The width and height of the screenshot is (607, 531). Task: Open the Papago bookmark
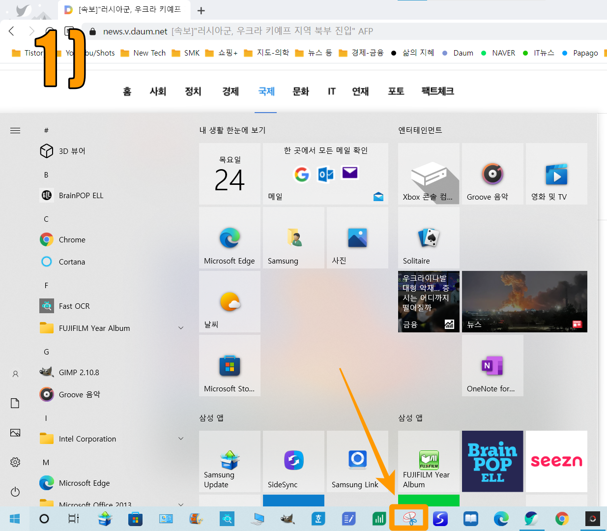[580, 53]
